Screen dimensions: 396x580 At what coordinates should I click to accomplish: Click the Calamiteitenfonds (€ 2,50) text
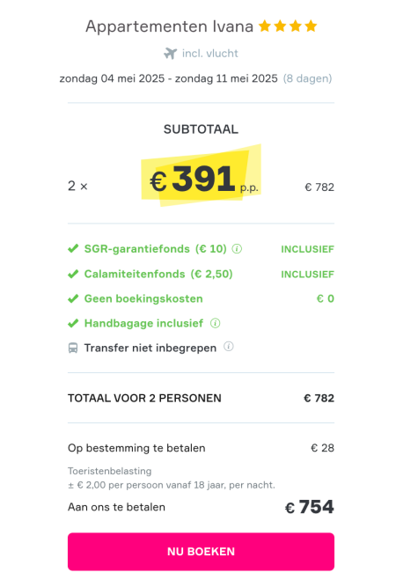(158, 274)
